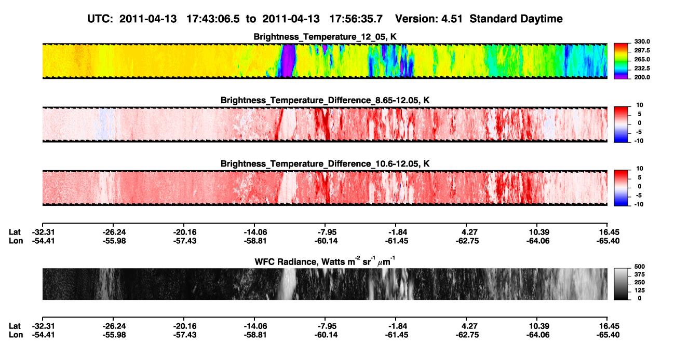The height and width of the screenshot is (346, 675).
Task: Click the title 'Brightness_Temperature_Difference_8.65-12.05, K'
Action: [325, 100]
